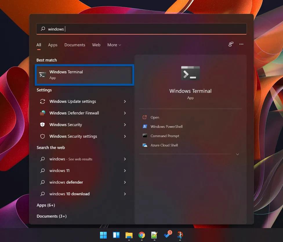This screenshot has height=242, width=283.
Task: Open Windows Terminal in Command Prompt
Action: click(164, 136)
